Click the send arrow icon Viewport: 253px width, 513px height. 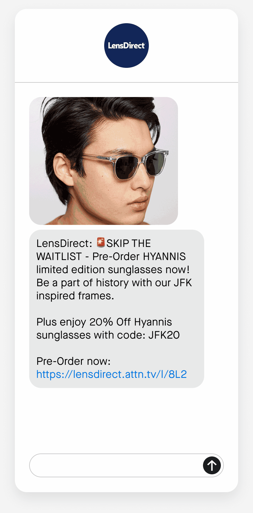212,465
